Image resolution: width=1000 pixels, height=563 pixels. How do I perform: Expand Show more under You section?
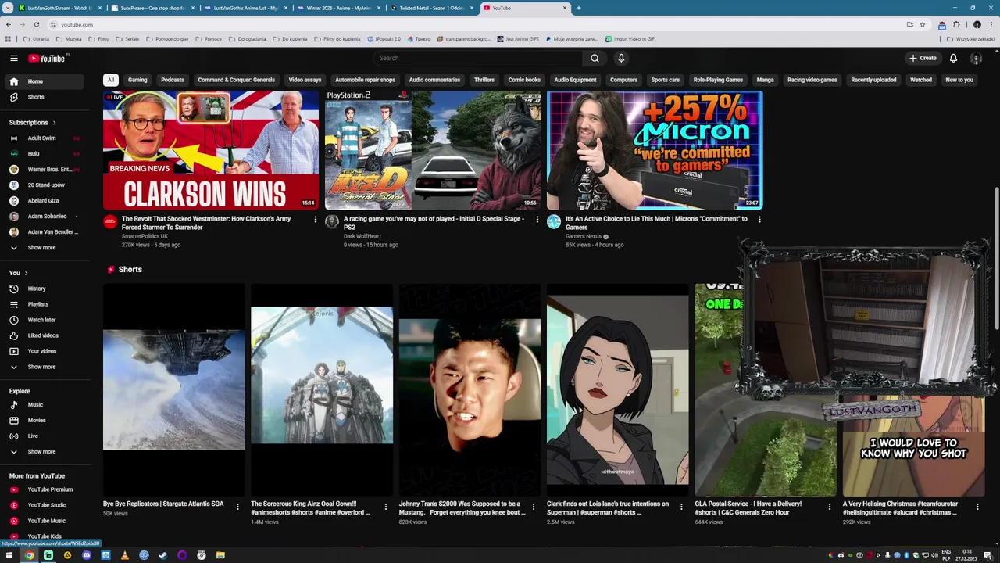tap(45, 367)
